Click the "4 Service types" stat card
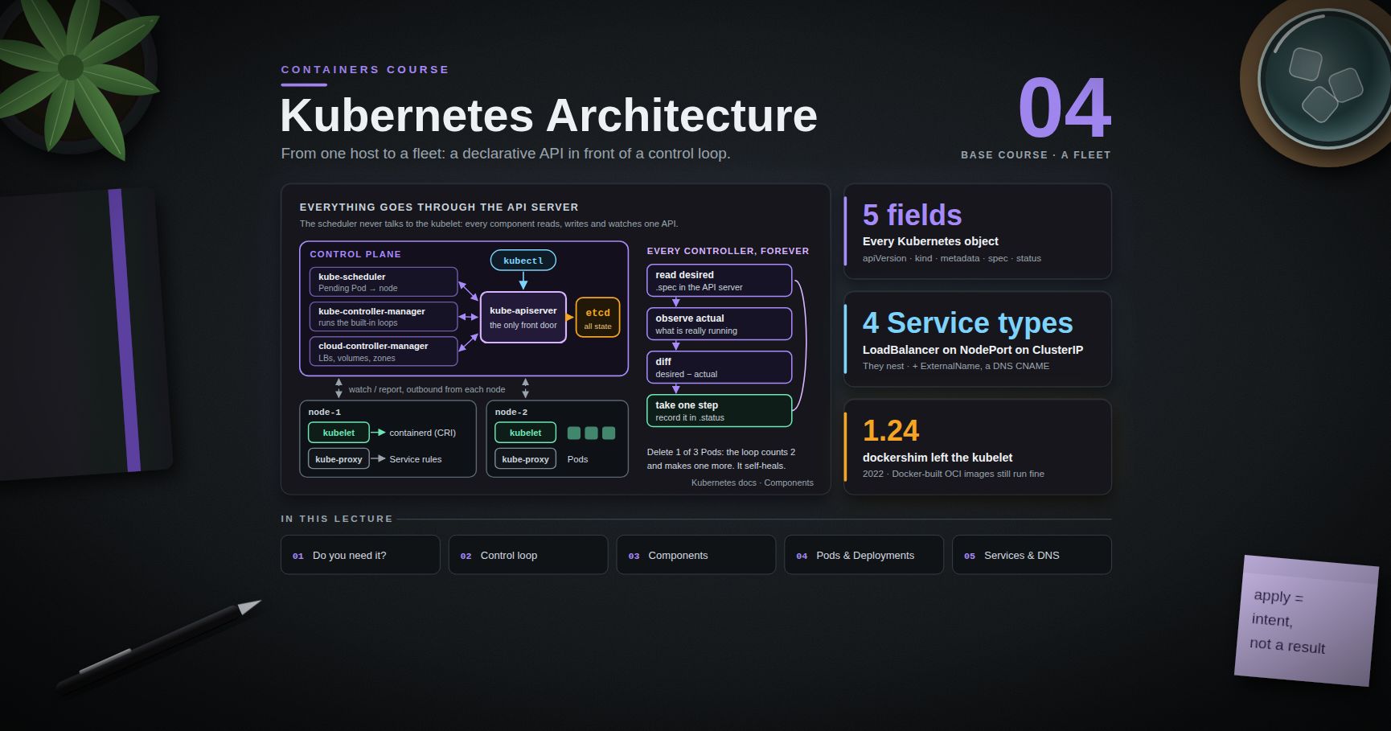 978,339
